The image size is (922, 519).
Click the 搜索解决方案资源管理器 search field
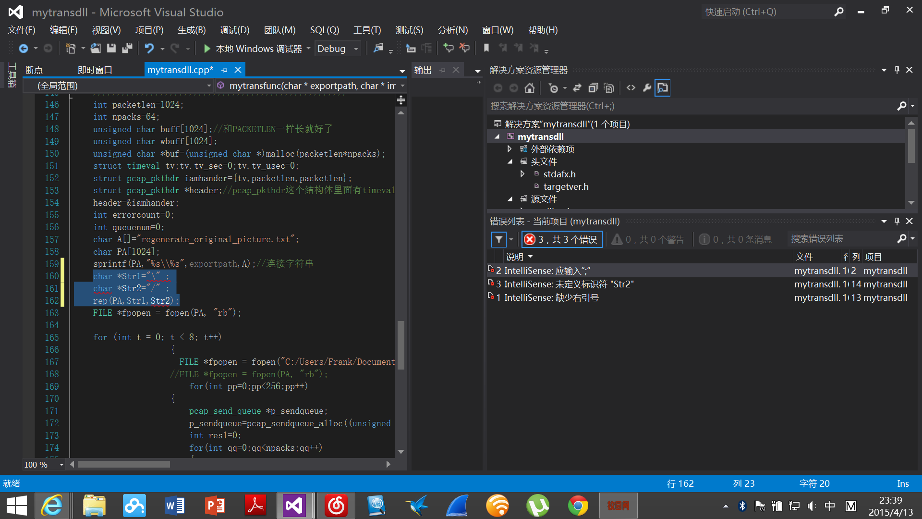coord(691,106)
